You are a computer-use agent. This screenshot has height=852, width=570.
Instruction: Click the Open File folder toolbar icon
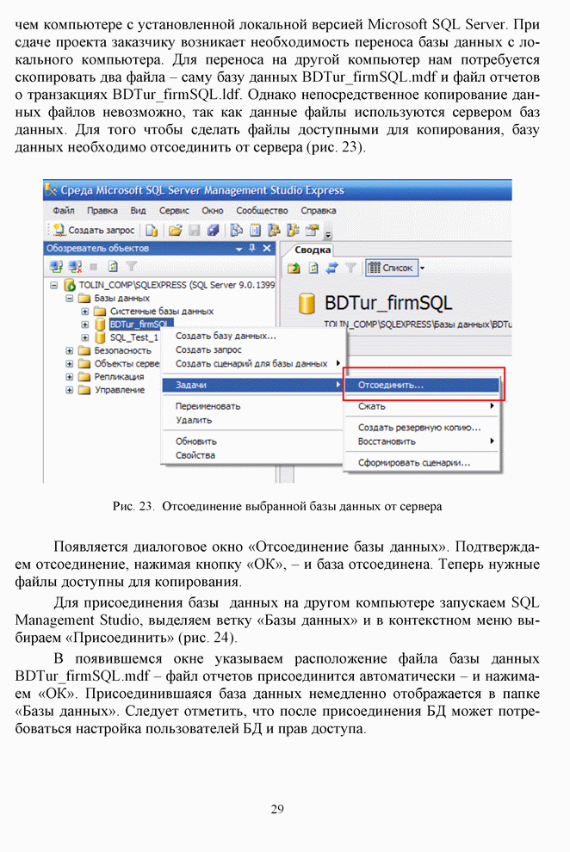pos(175,230)
